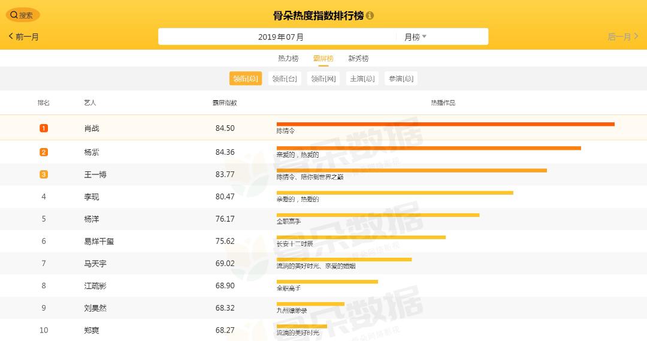The height and width of the screenshot is (341, 647).
Task: Click the rank 1 badge icon
Action: coord(44,128)
